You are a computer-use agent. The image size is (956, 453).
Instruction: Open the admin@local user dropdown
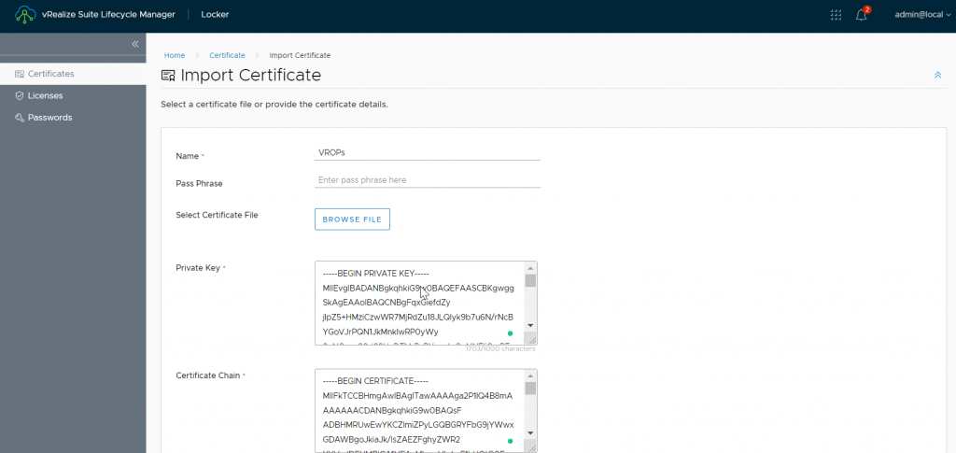pyautogui.click(x=922, y=15)
